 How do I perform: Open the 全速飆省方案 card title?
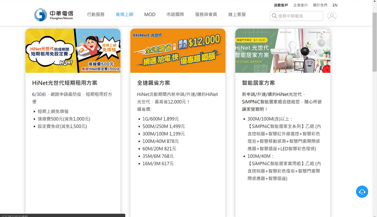coord(153,83)
